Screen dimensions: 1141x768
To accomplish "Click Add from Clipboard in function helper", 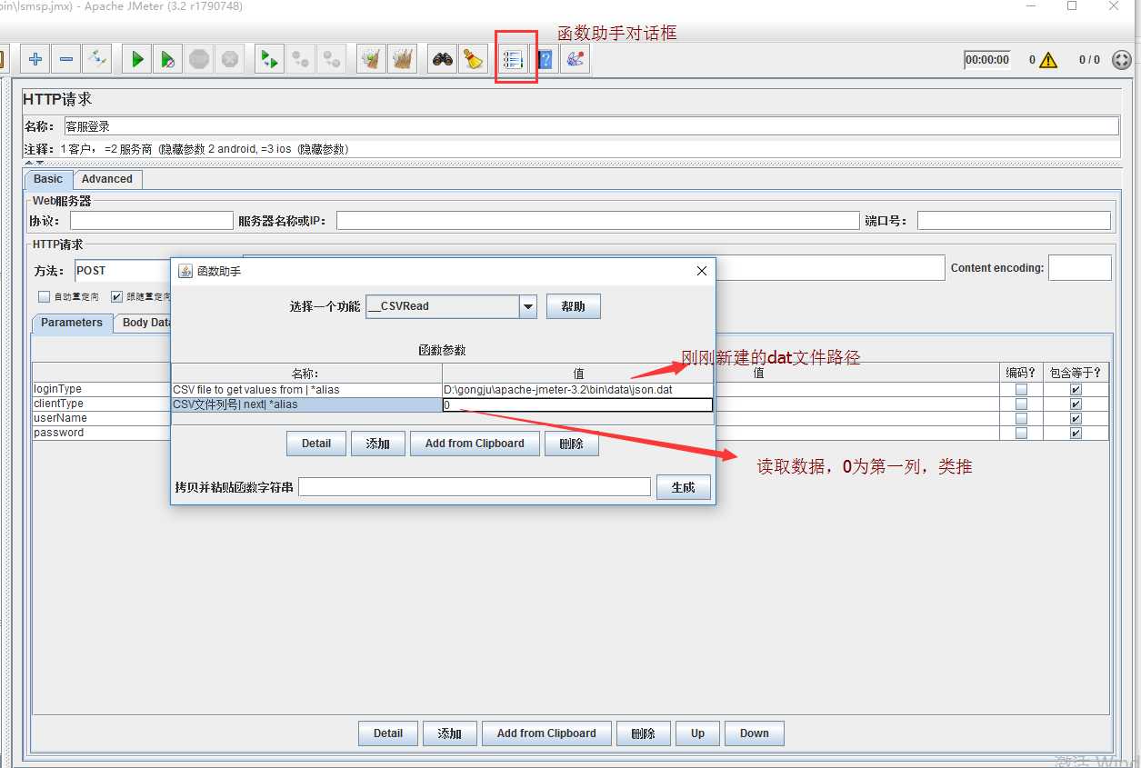I will click(475, 444).
